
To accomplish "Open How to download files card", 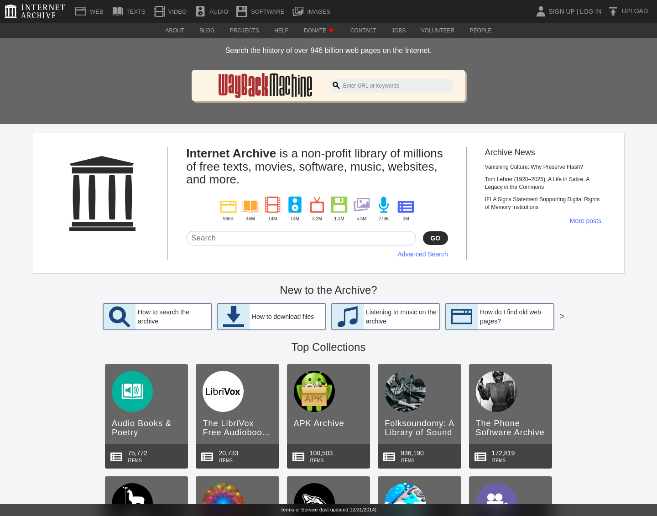I will (271, 317).
